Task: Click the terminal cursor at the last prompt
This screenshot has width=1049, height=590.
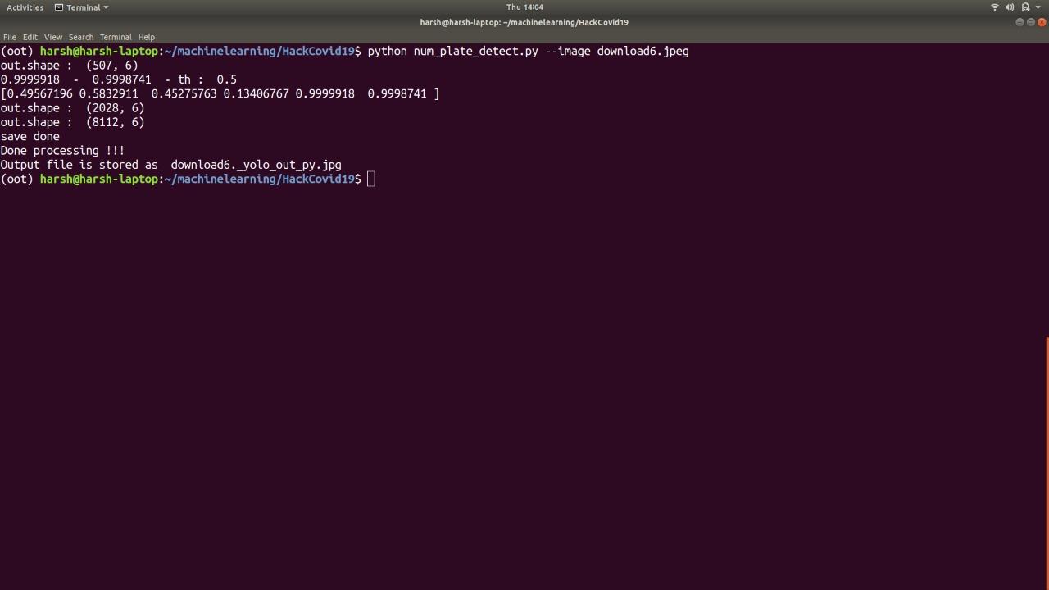Action: pos(371,179)
